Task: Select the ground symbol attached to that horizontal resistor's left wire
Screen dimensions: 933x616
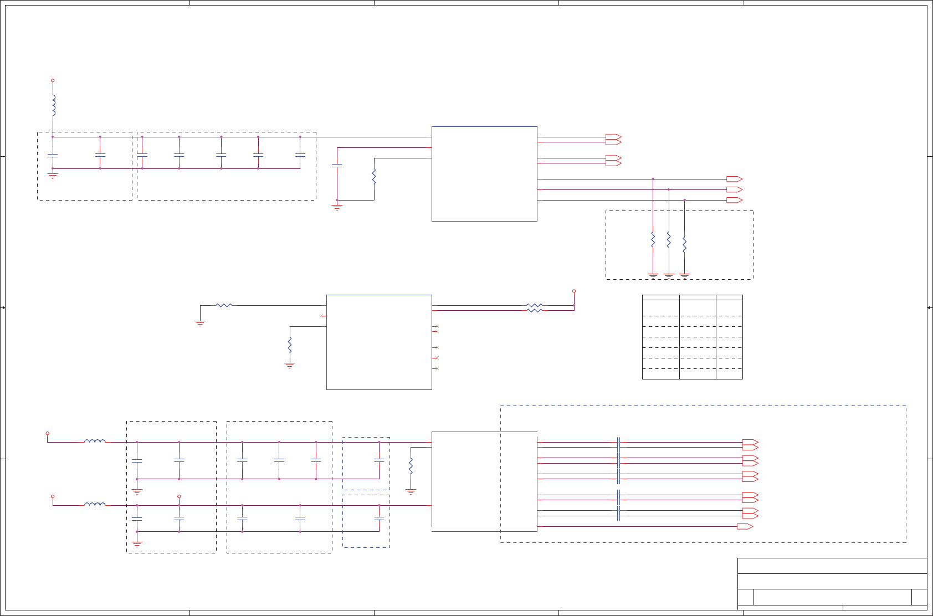Action: click(x=200, y=323)
